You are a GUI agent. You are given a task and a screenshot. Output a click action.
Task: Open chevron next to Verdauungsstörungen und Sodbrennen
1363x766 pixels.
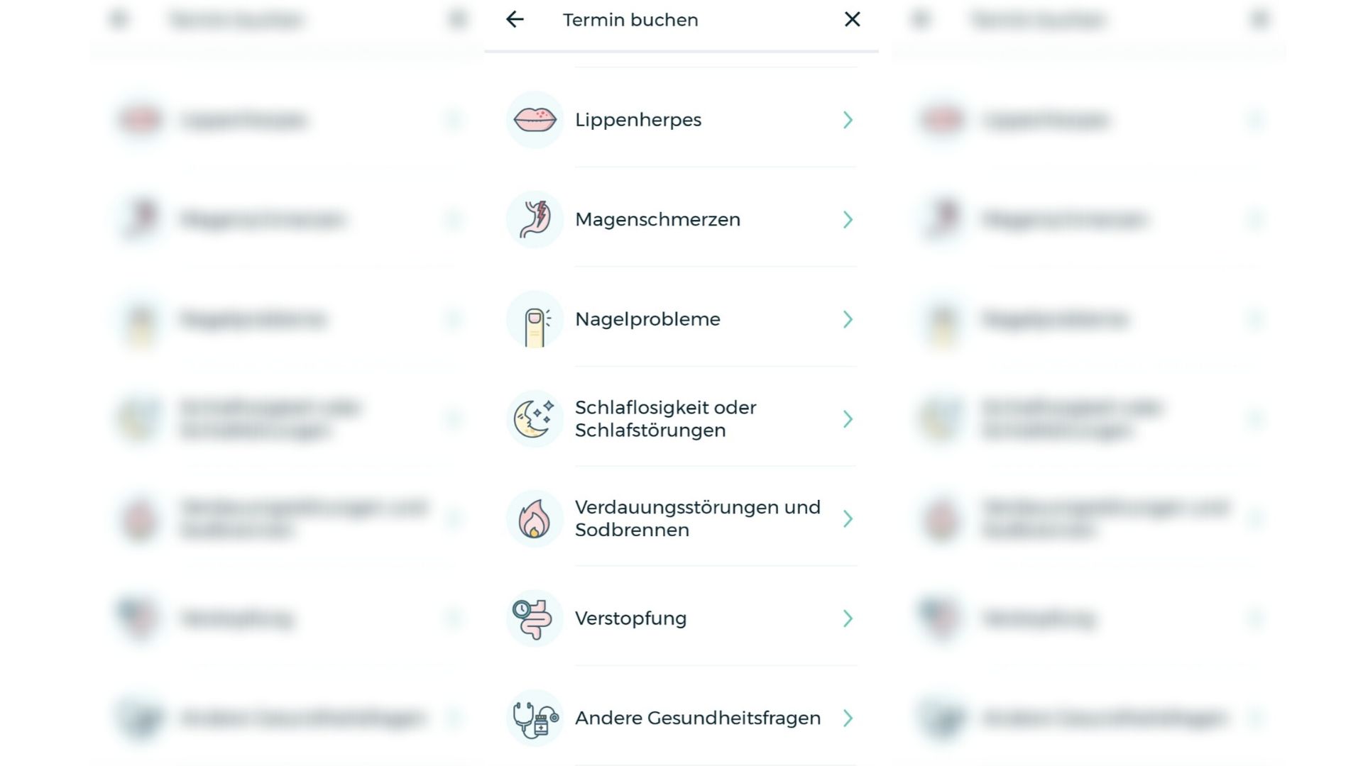[x=848, y=519]
